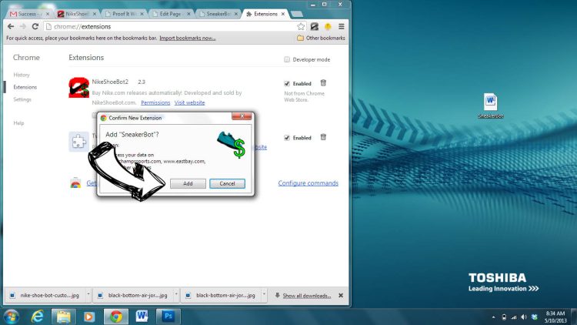Toggle Enabled checkbox for second extension

[x=287, y=138]
